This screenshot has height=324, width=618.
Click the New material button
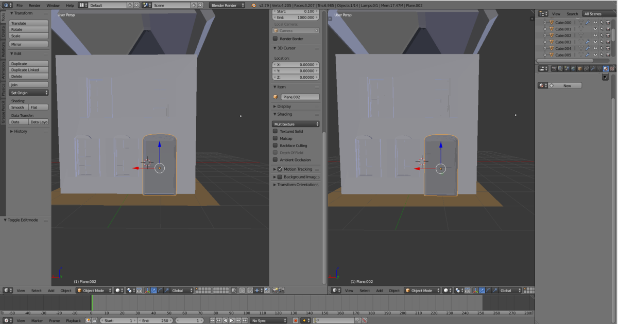coord(565,85)
